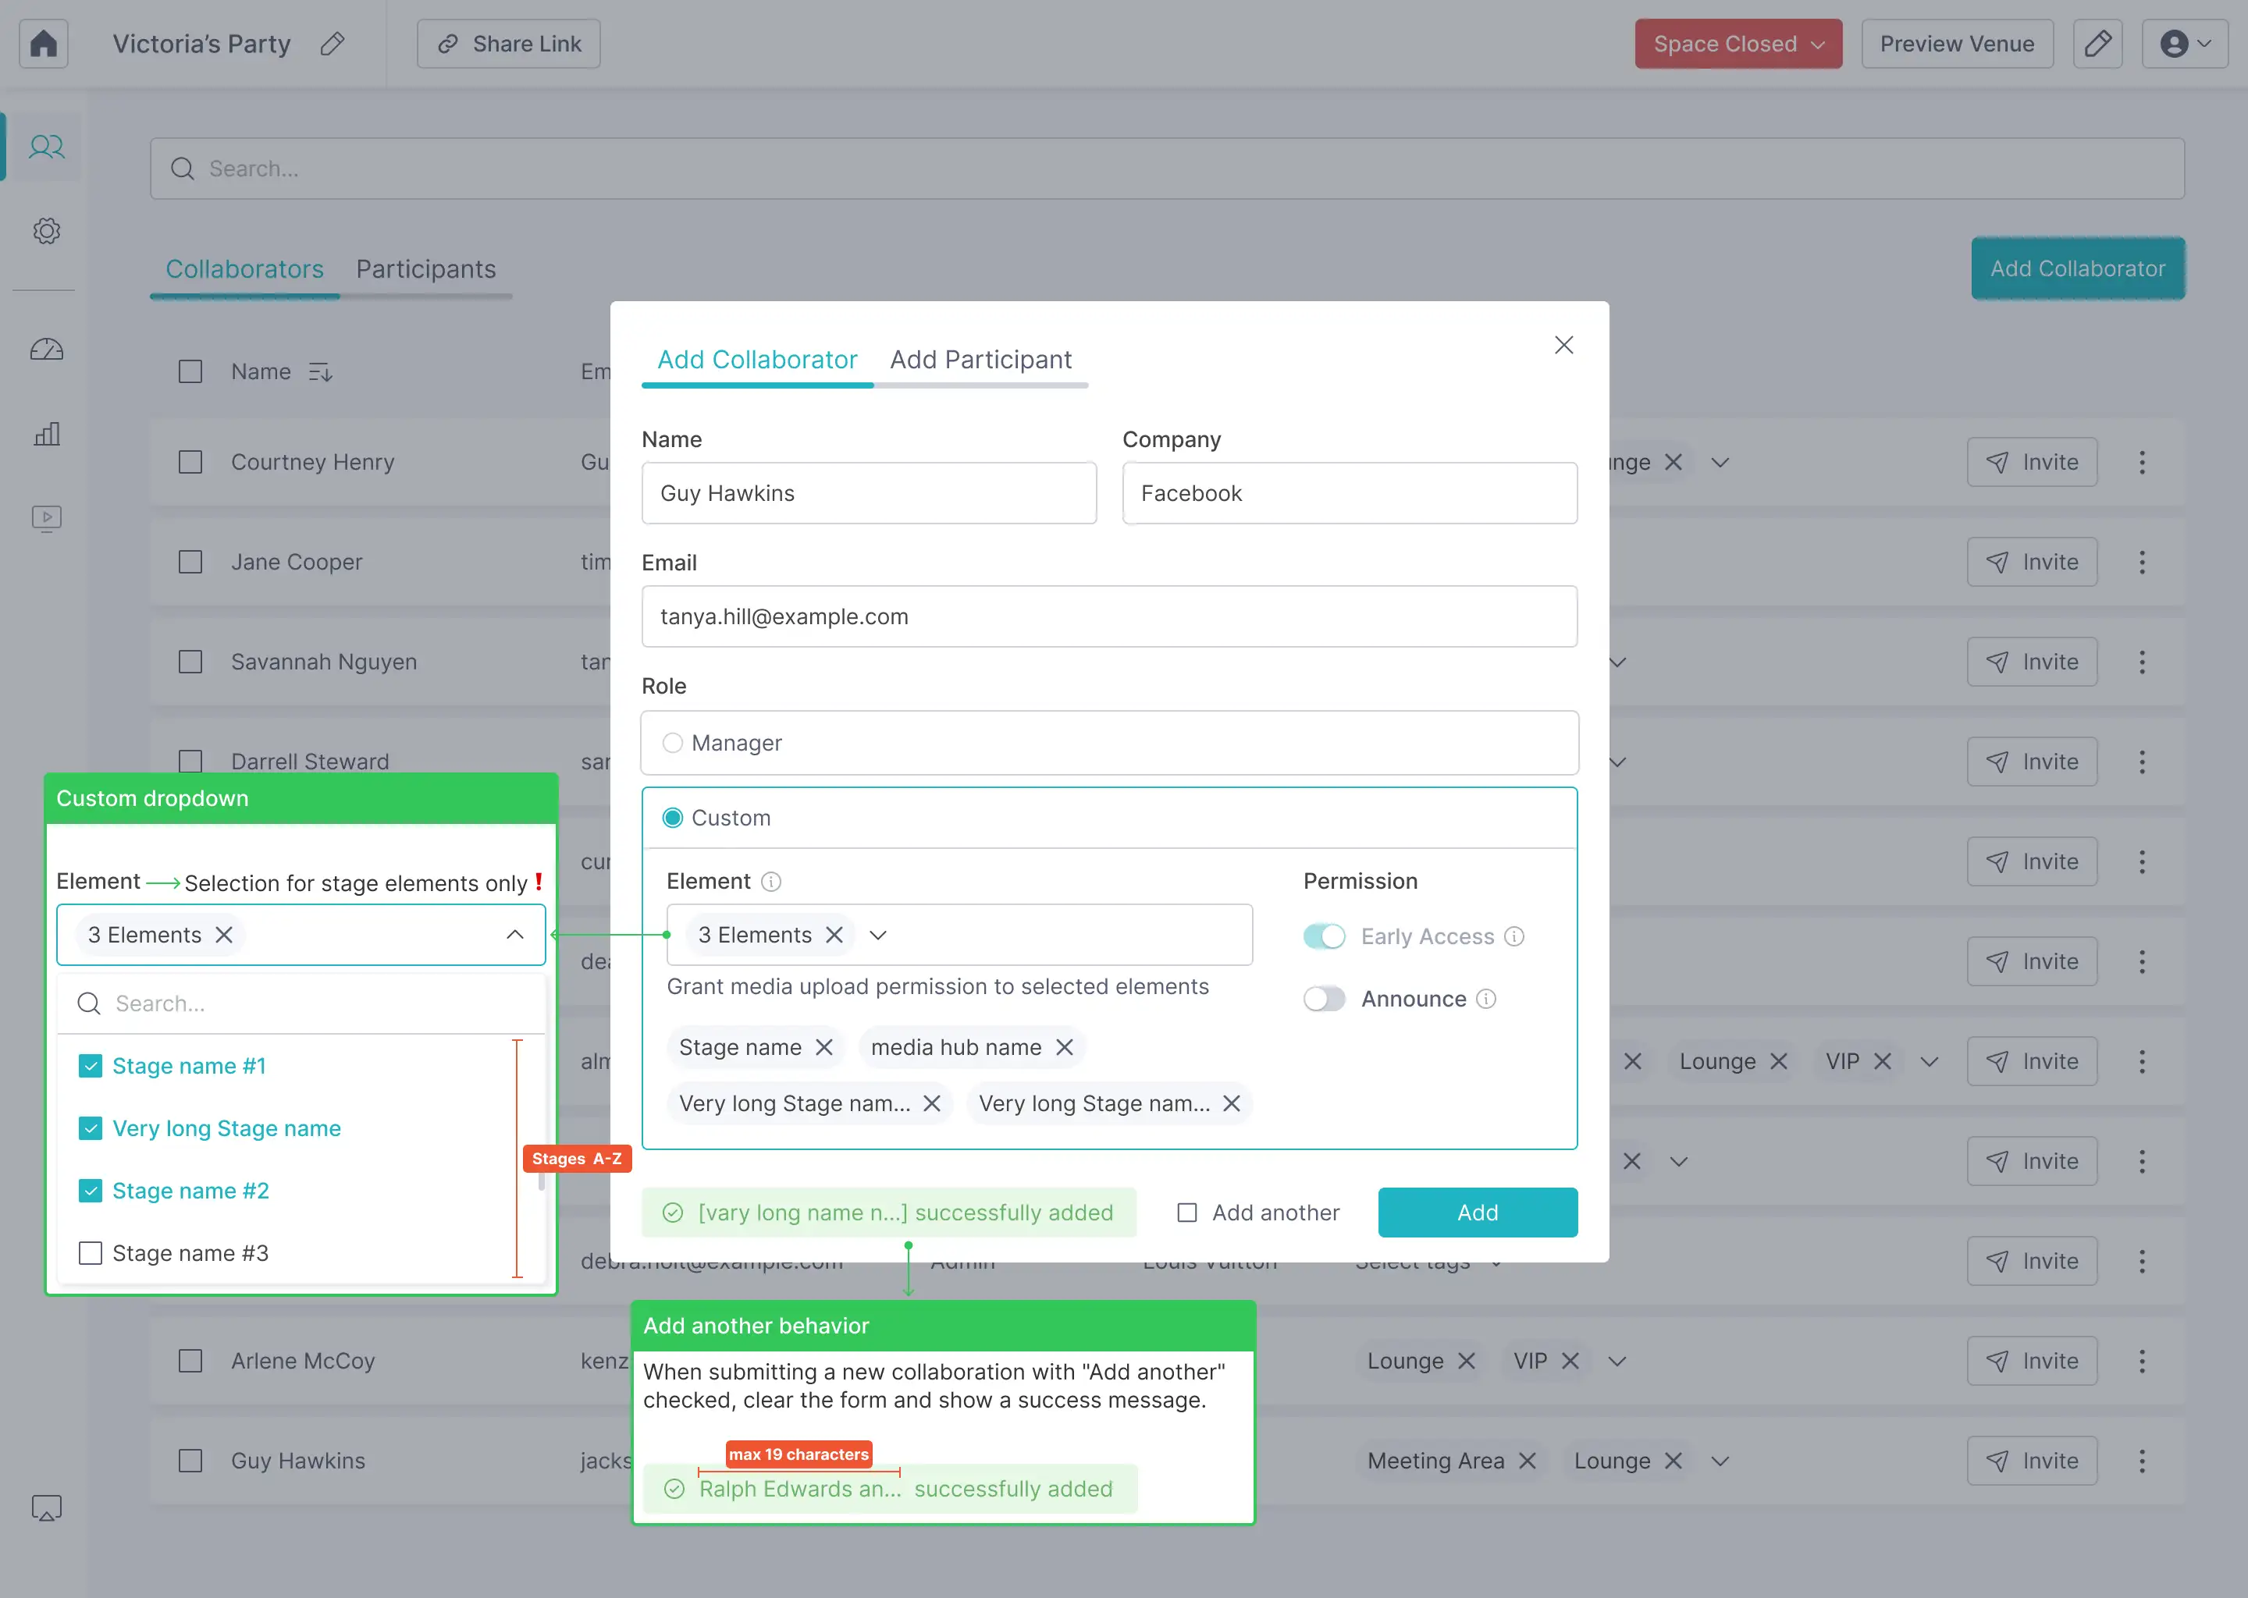Screen dimensions: 2248x1598
Task: Remove the Stage name tag
Action: point(823,1047)
